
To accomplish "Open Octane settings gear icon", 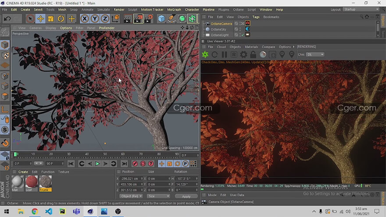I will tap(243, 54).
